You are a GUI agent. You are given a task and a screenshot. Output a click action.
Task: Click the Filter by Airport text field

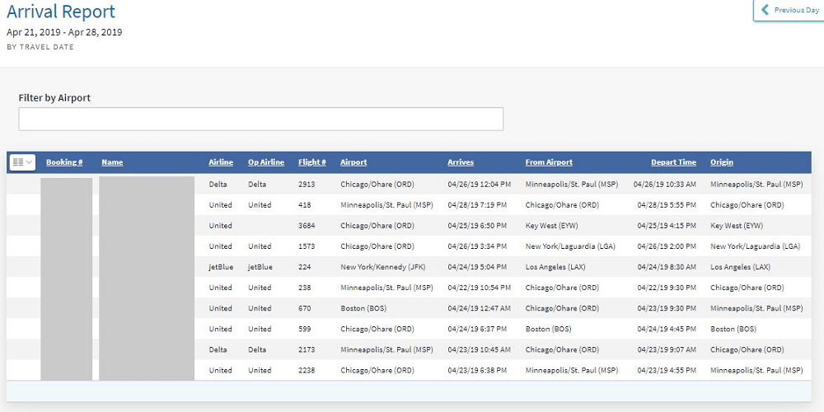(x=260, y=119)
